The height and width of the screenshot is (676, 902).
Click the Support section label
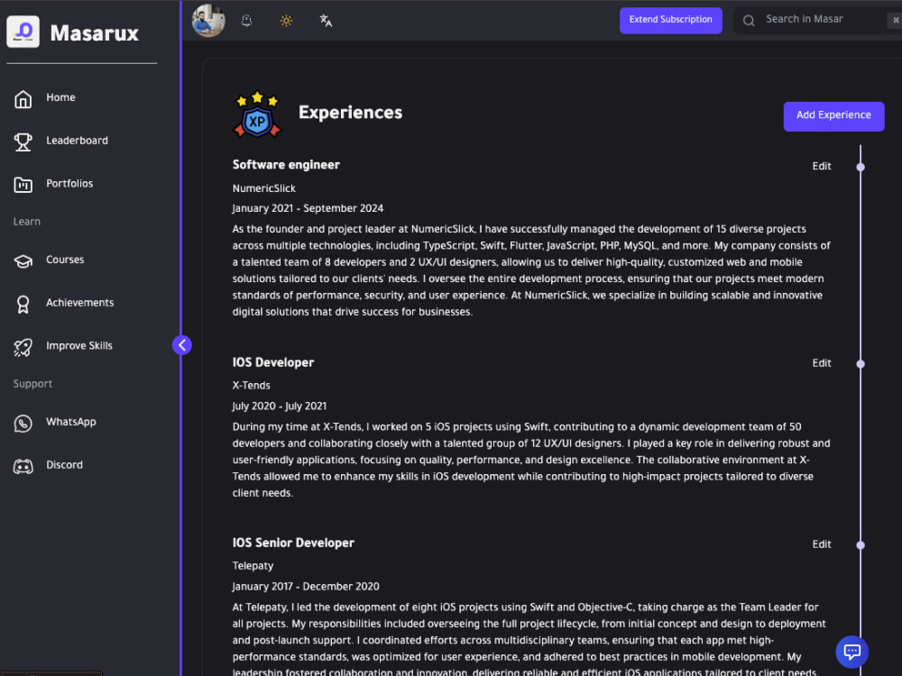[x=32, y=384]
